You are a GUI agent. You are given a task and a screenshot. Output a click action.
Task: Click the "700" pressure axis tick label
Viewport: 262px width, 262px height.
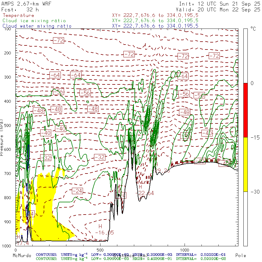pyautogui.click(x=7, y=174)
